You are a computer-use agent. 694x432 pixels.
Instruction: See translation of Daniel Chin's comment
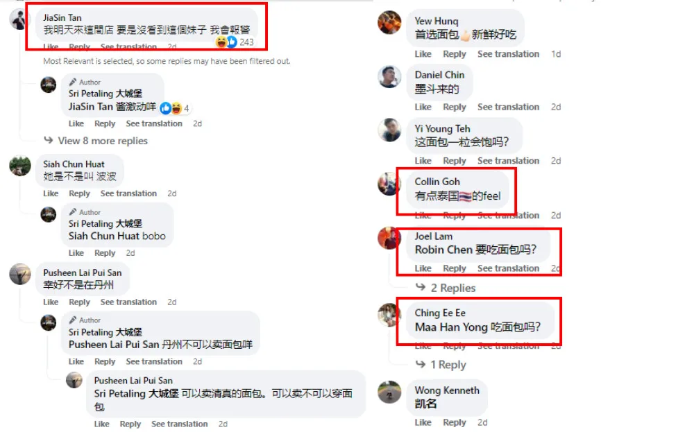[x=508, y=107]
